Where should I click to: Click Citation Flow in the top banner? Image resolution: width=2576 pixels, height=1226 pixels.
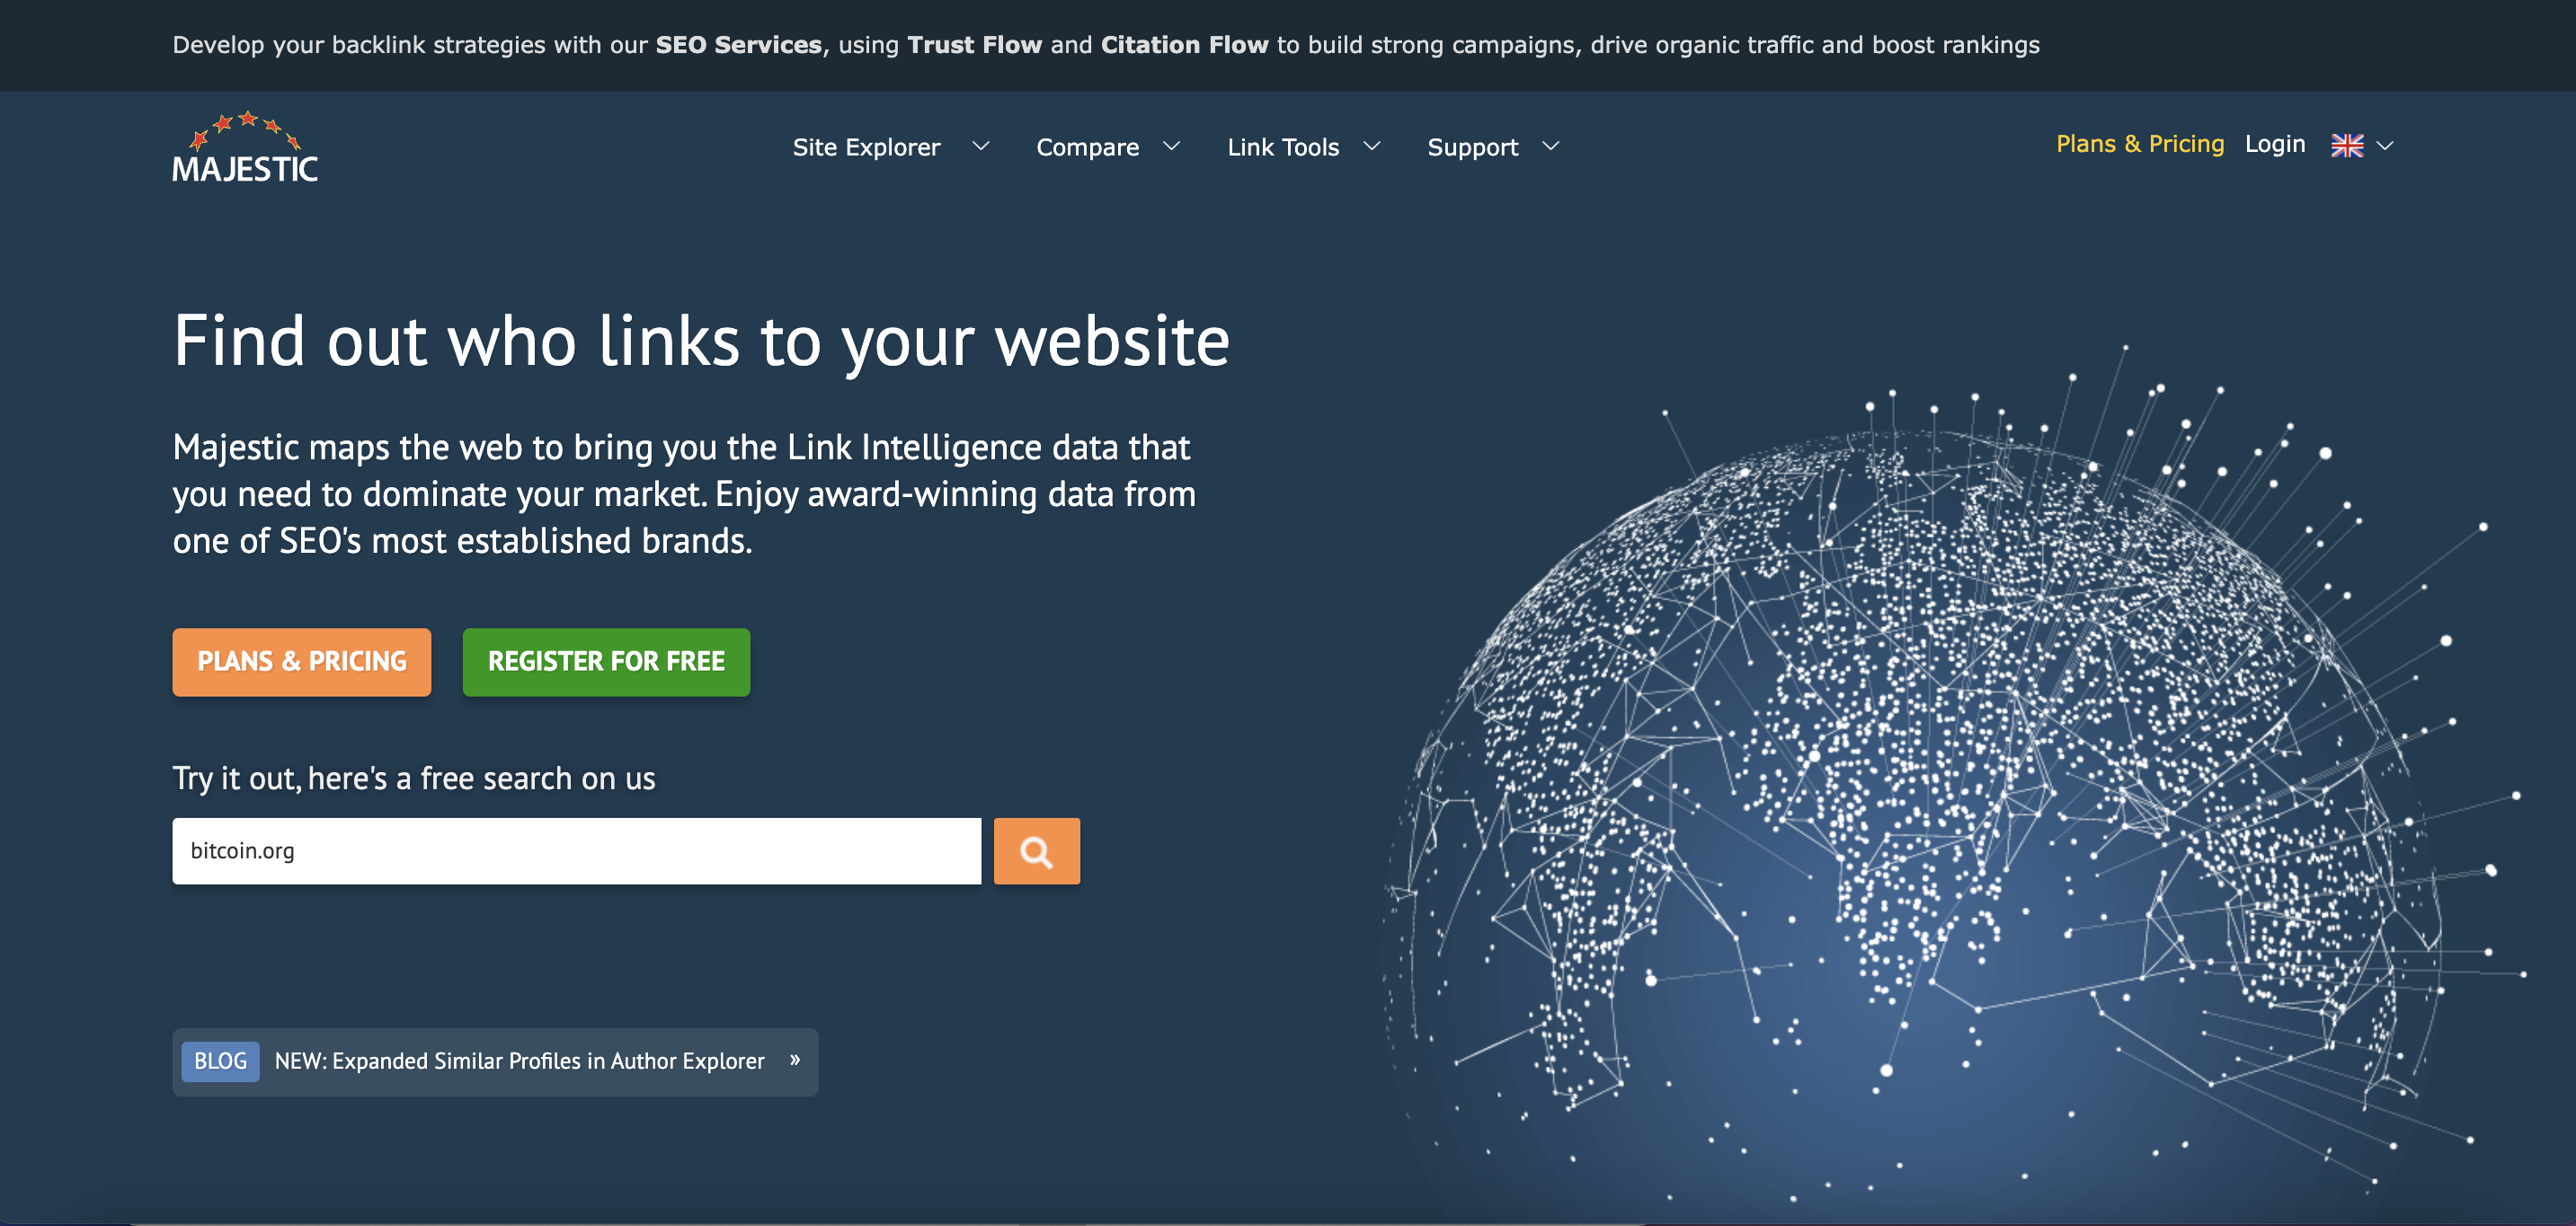[1184, 45]
